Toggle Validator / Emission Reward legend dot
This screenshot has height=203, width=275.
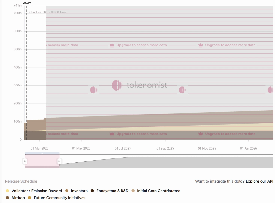[7, 191]
